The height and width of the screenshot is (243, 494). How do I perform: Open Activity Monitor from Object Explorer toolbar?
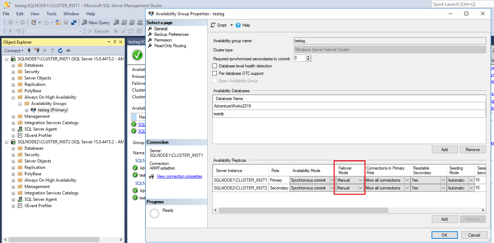coord(68,51)
